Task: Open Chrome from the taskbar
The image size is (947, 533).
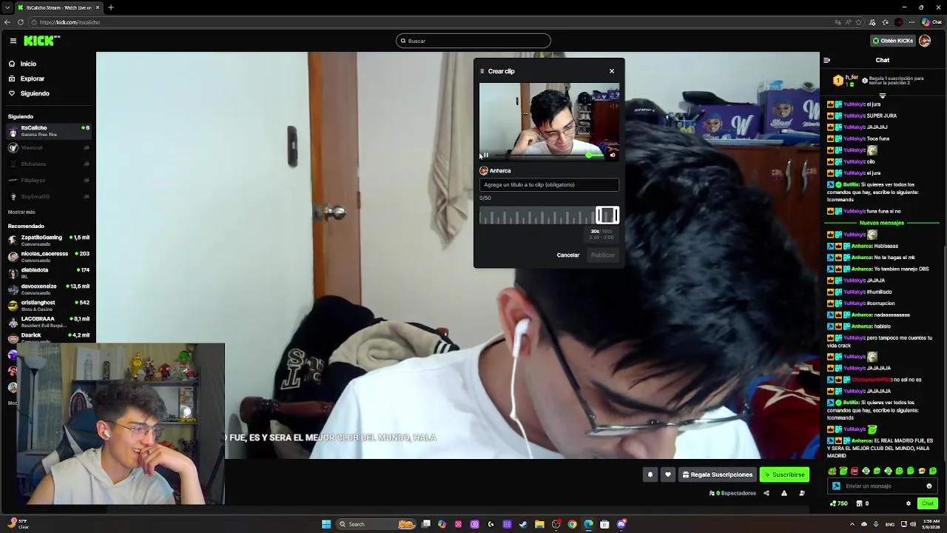Action: pos(572,524)
